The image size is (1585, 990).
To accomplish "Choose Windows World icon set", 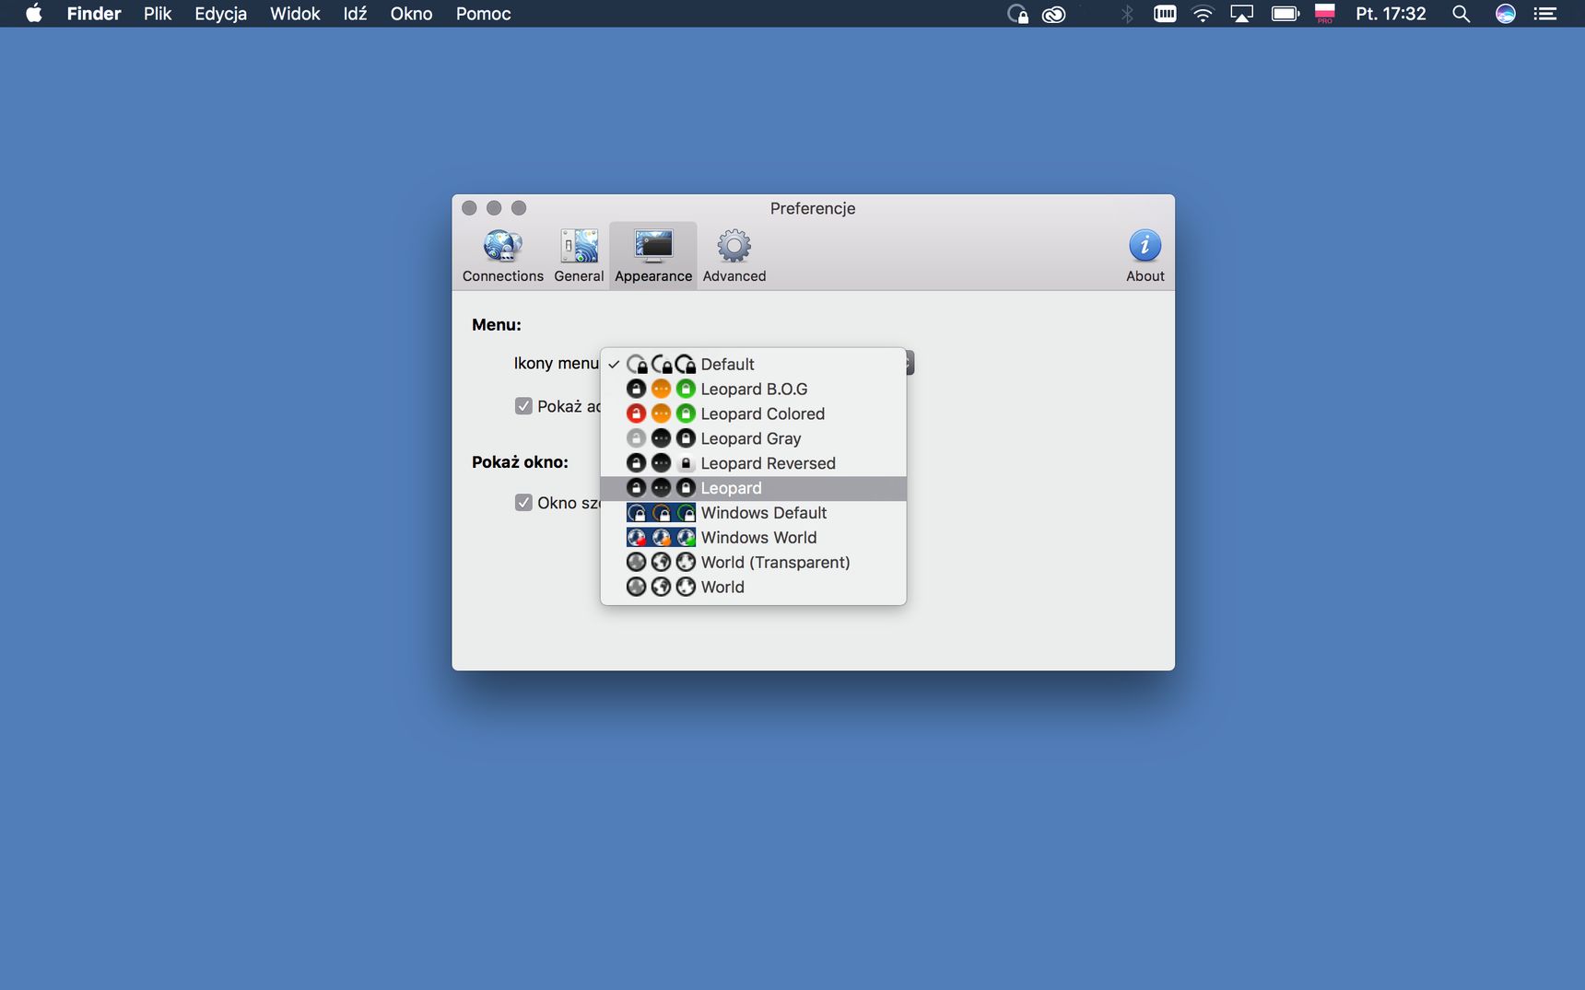I will (x=753, y=538).
